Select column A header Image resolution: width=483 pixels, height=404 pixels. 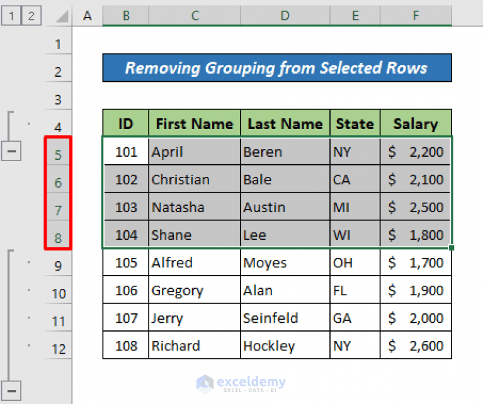(x=88, y=15)
